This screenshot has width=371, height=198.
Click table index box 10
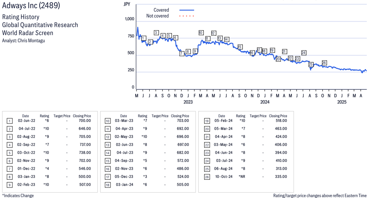coord(108,121)
